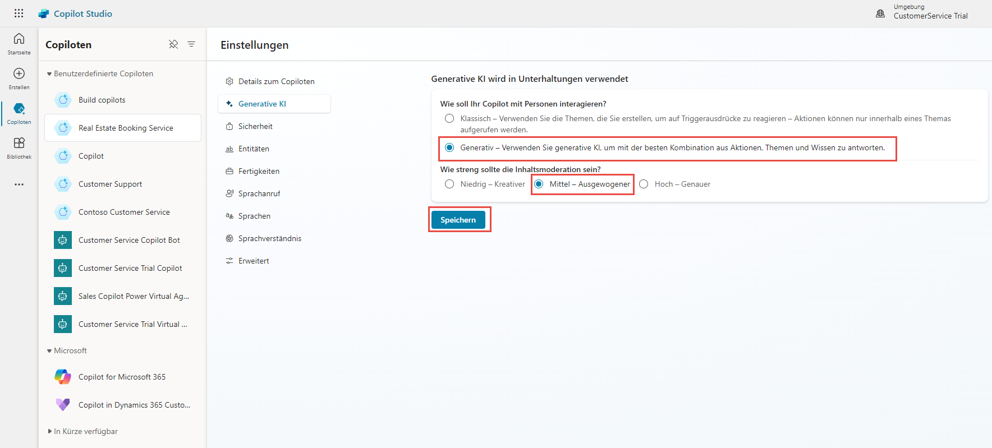
Task: Open Generative KI settings
Action: (x=274, y=104)
